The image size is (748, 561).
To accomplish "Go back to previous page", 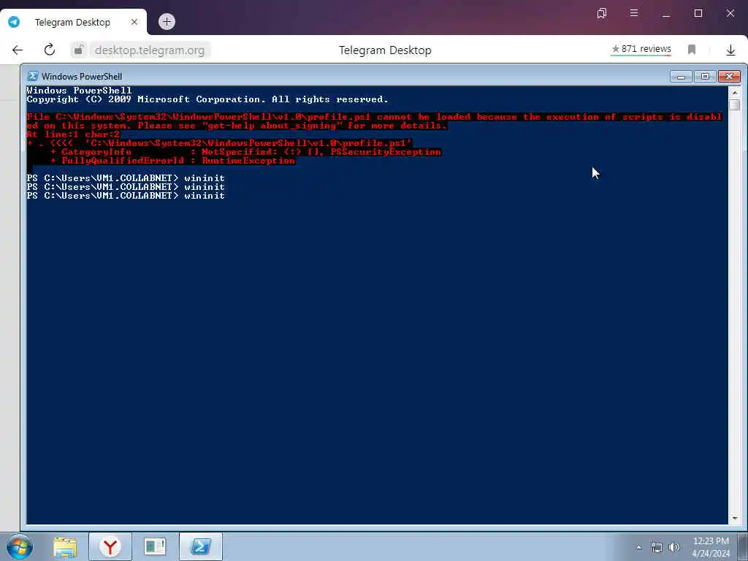I will 18,50.
